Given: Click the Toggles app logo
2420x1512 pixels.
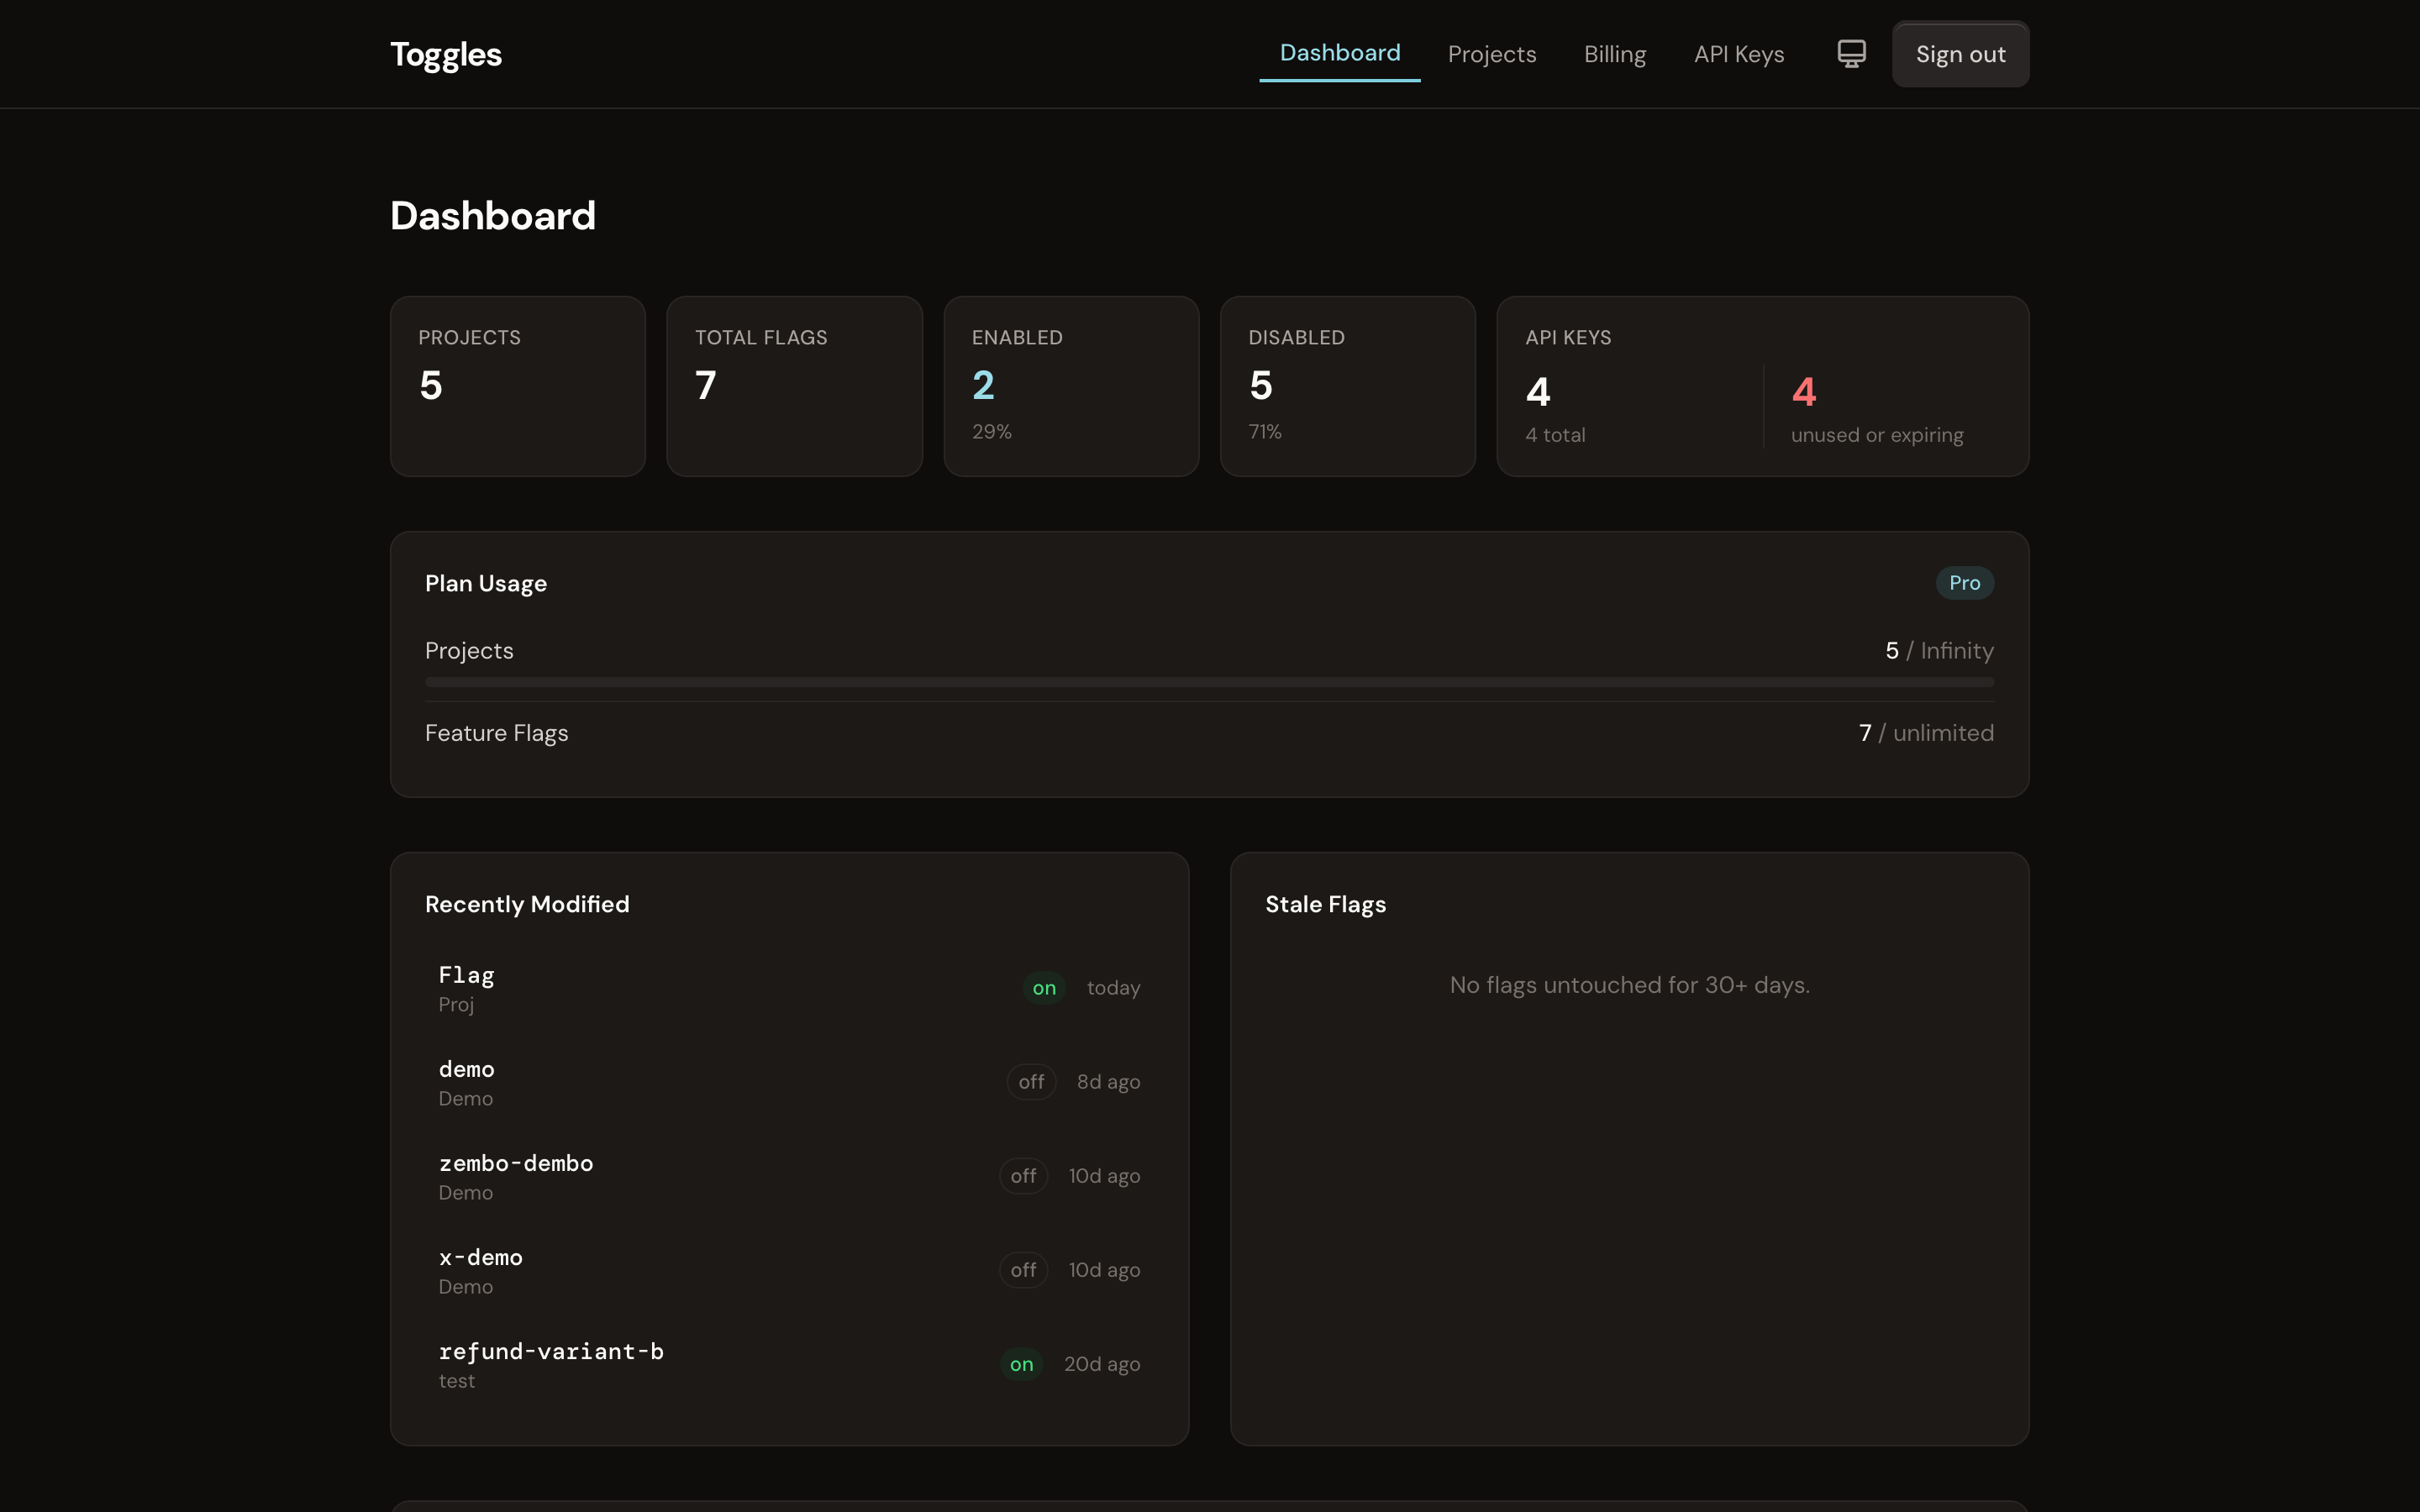Looking at the screenshot, I should pos(445,53).
